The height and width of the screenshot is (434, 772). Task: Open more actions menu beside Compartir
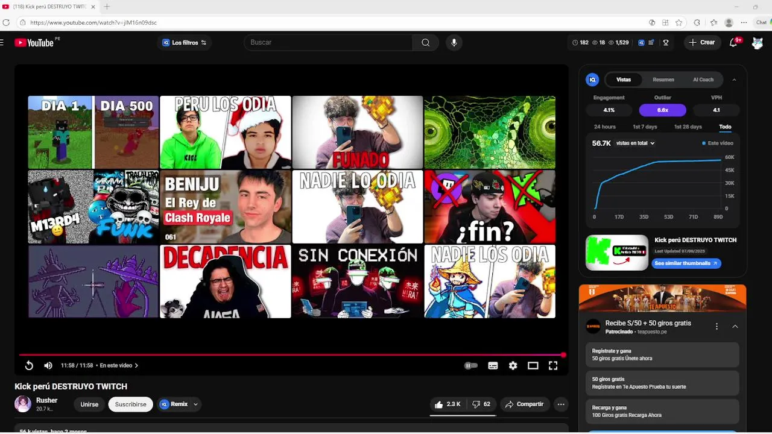click(561, 404)
